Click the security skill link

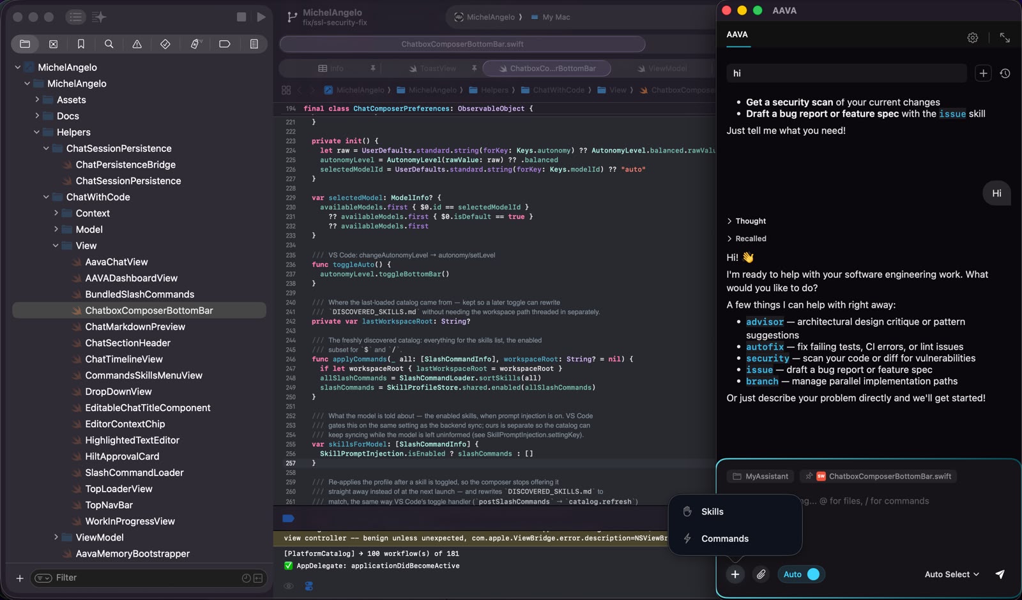tap(767, 358)
